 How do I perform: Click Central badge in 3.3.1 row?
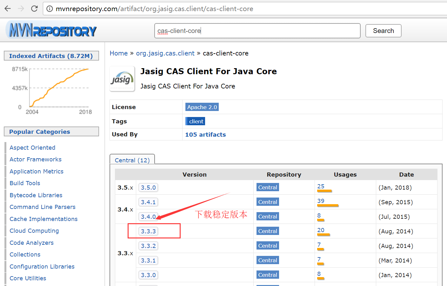[x=268, y=260]
